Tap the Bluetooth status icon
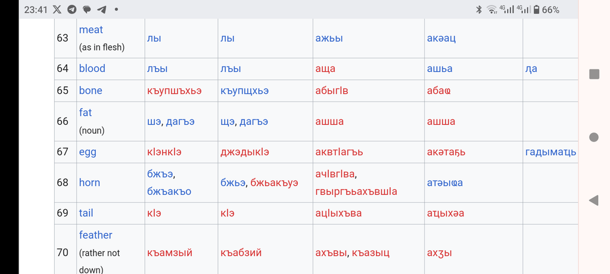Viewport: 610px width, 274px height. [479, 10]
